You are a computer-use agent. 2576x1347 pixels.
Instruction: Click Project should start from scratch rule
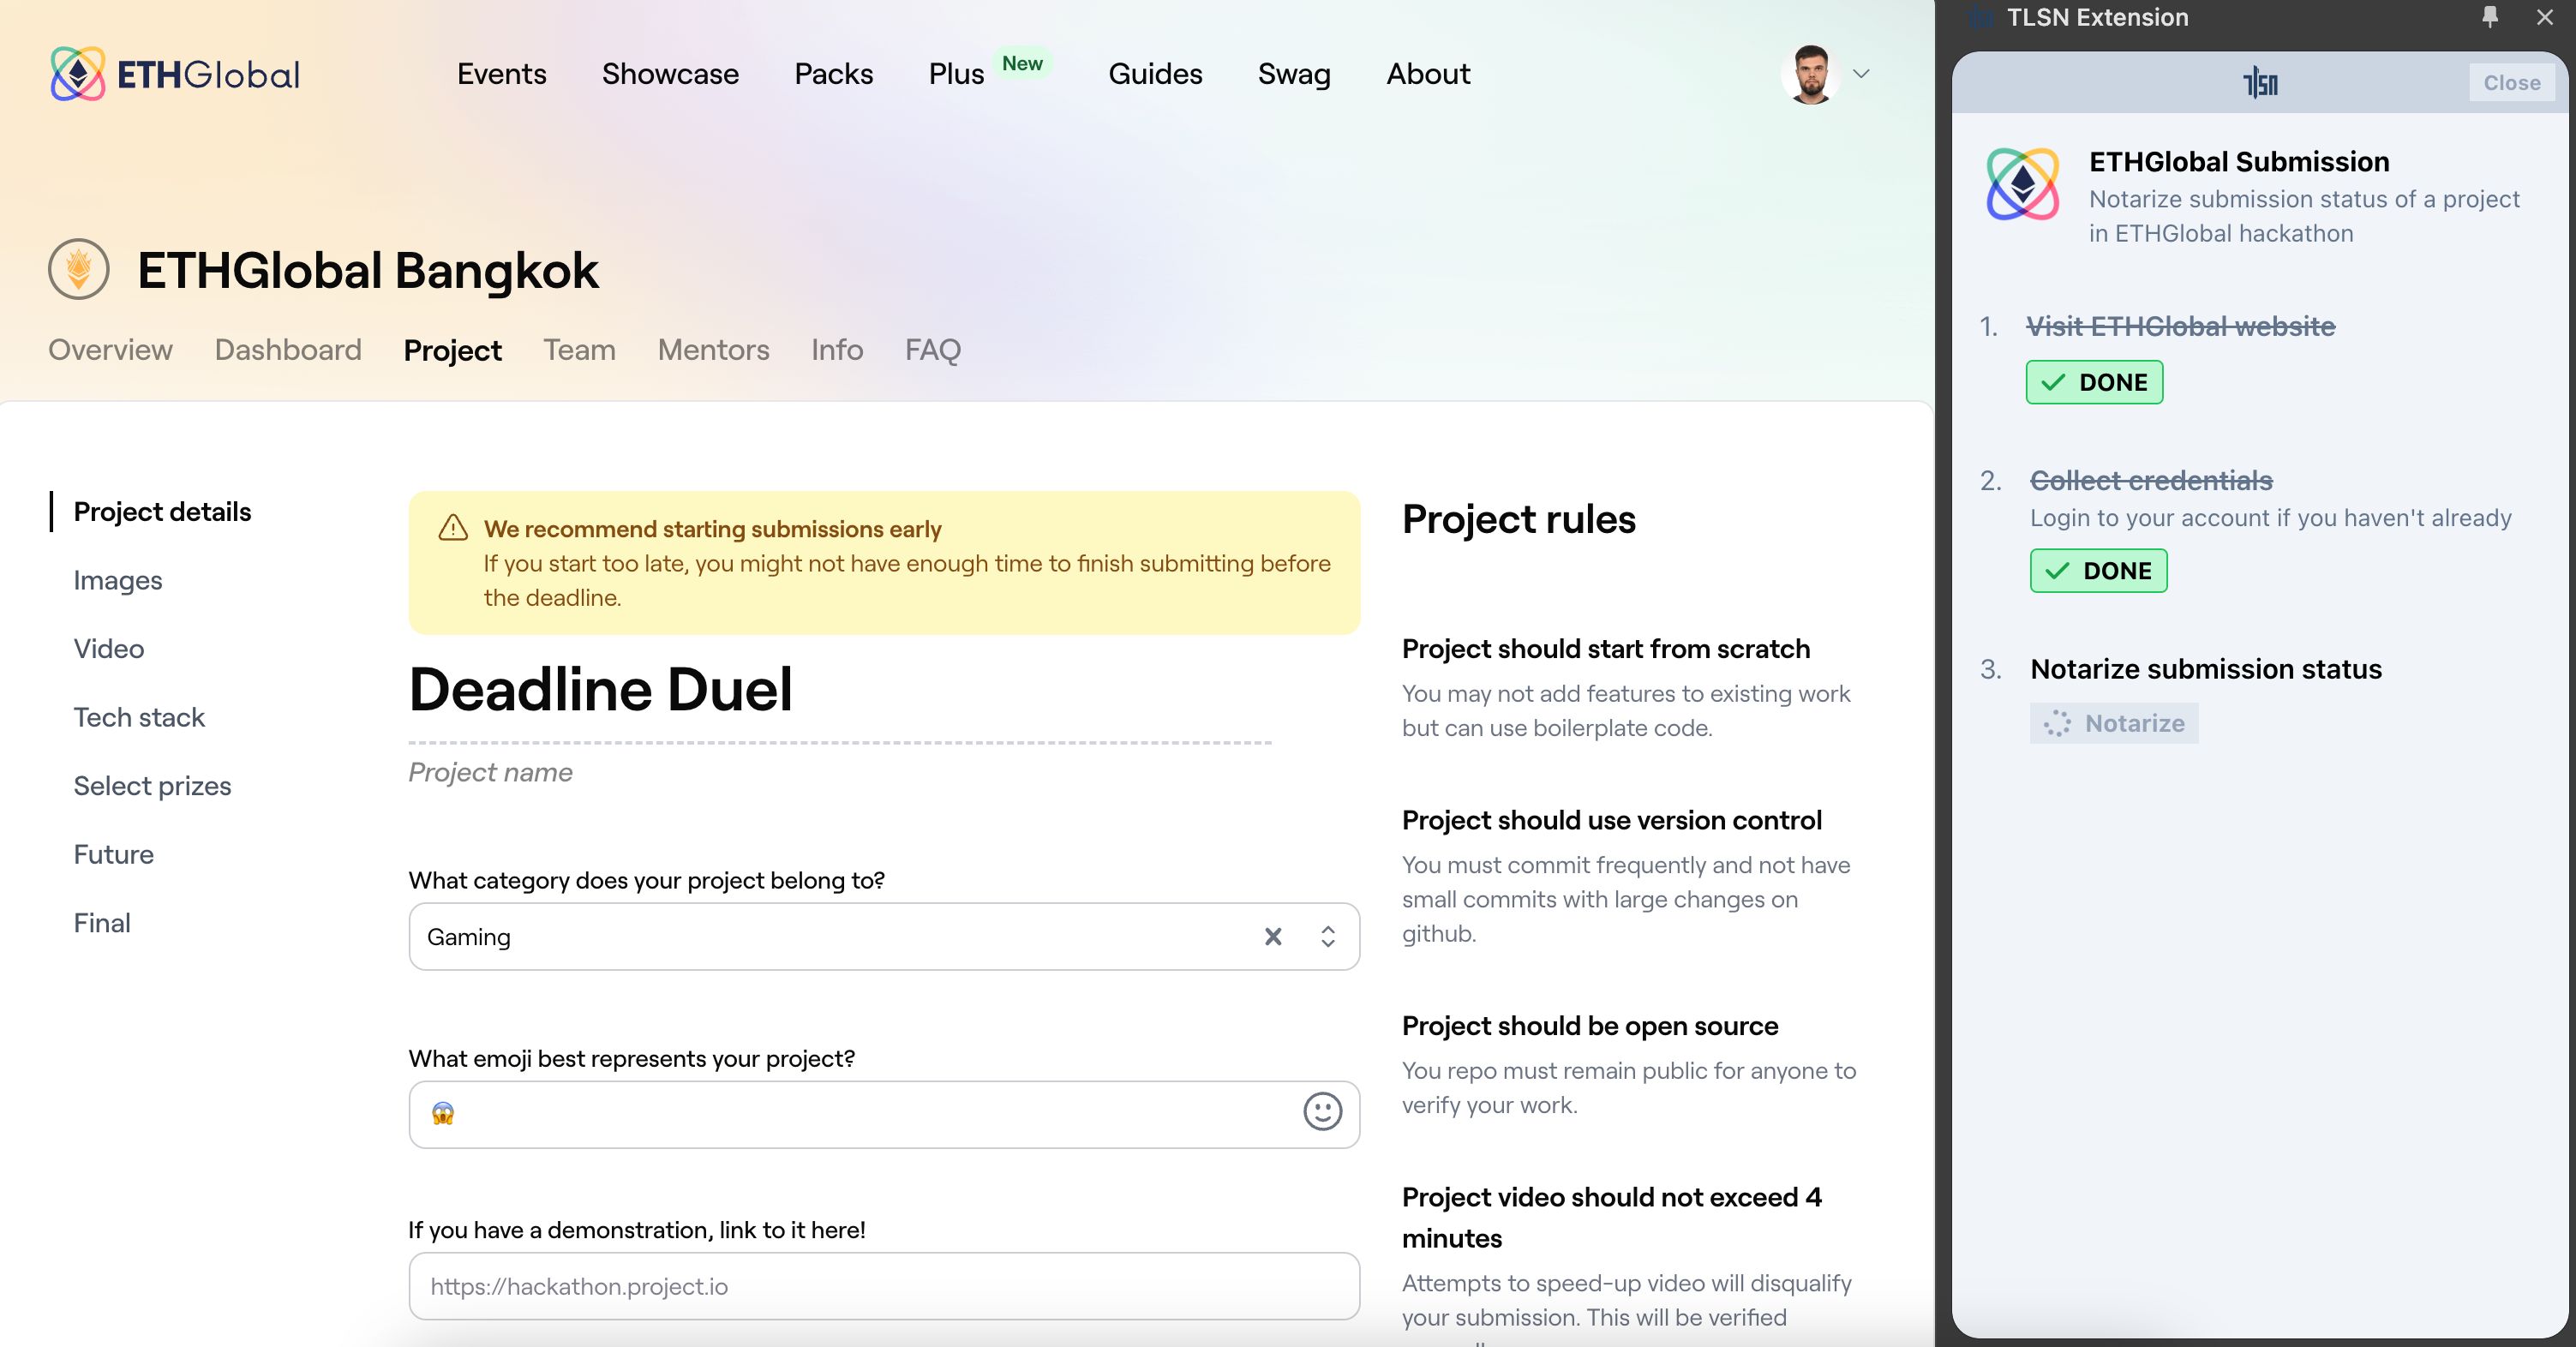(x=1606, y=649)
